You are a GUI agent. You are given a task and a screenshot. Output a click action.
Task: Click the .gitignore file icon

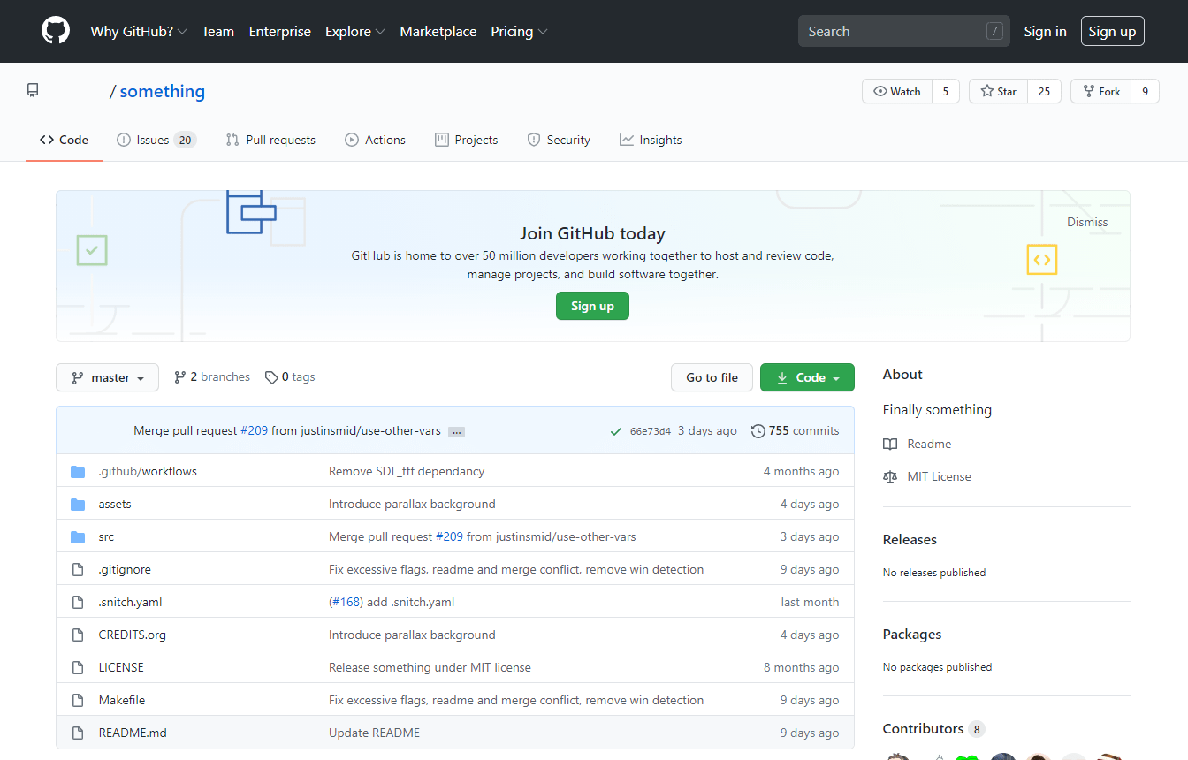[x=78, y=569]
